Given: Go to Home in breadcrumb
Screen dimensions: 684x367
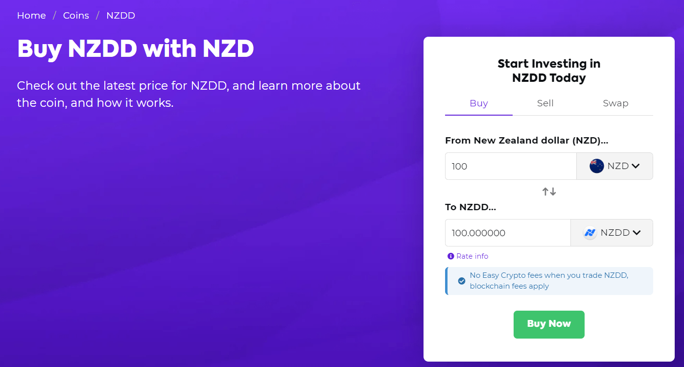Looking at the screenshot, I should [31, 16].
